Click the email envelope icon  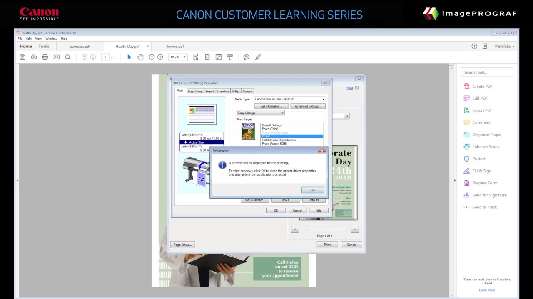tap(57, 57)
